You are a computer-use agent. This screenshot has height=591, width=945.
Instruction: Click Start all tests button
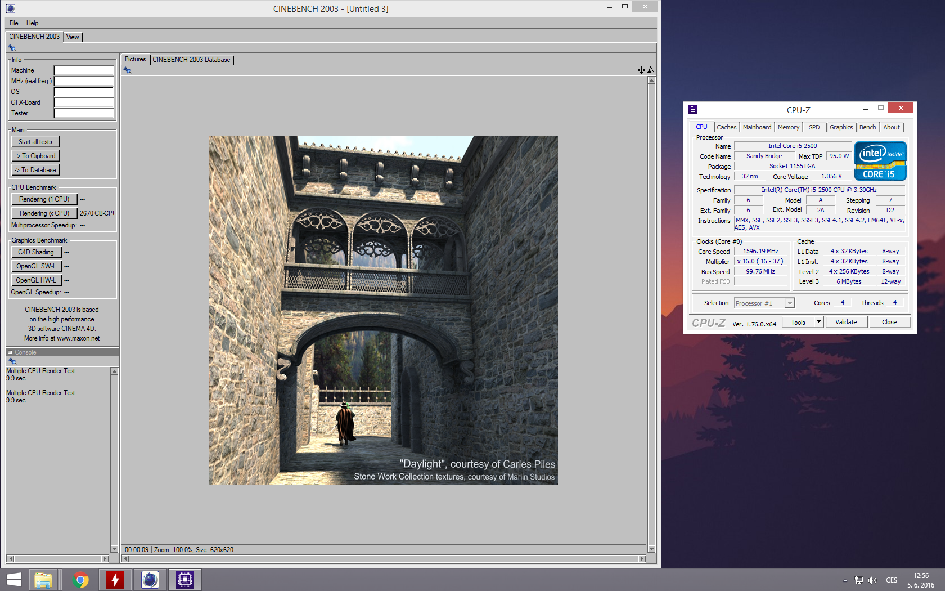click(35, 142)
